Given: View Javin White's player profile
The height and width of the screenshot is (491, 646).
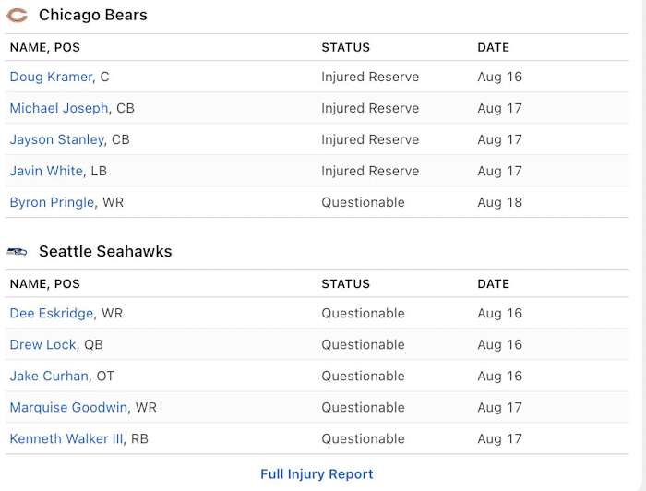Looking at the screenshot, I should click(46, 171).
